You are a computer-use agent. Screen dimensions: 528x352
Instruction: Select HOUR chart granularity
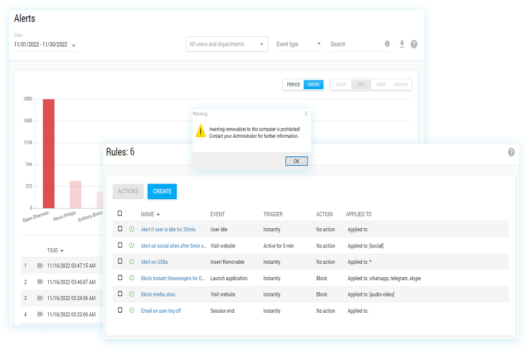[341, 85]
